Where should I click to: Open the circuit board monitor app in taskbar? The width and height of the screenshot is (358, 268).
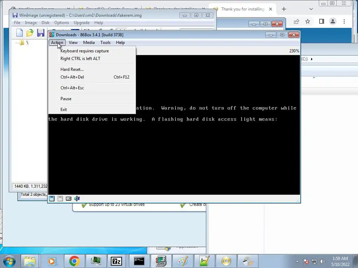click(x=96, y=261)
